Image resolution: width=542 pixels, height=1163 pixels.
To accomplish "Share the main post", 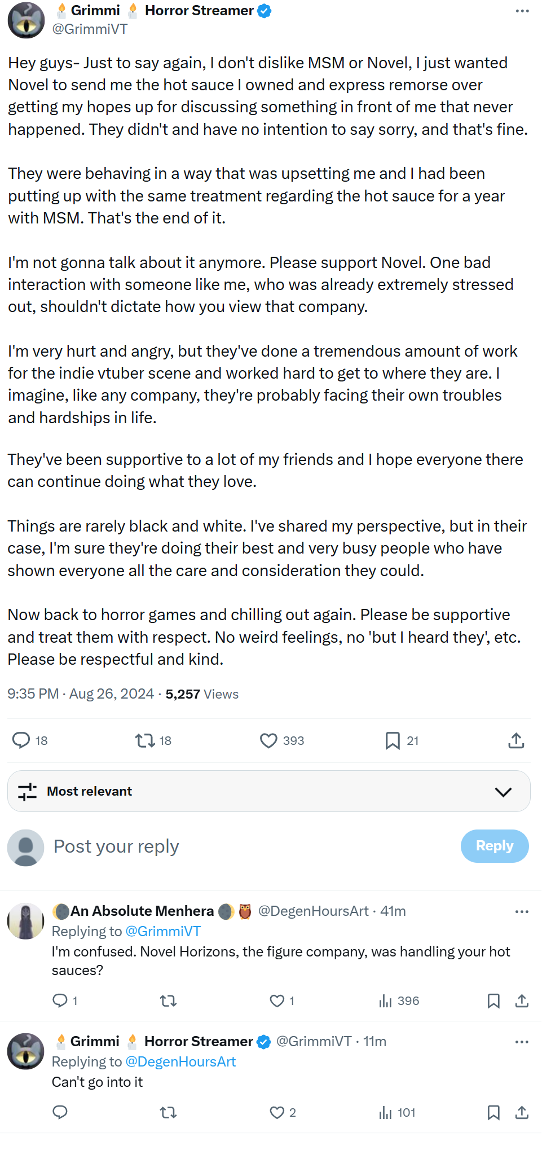I will click(x=516, y=740).
